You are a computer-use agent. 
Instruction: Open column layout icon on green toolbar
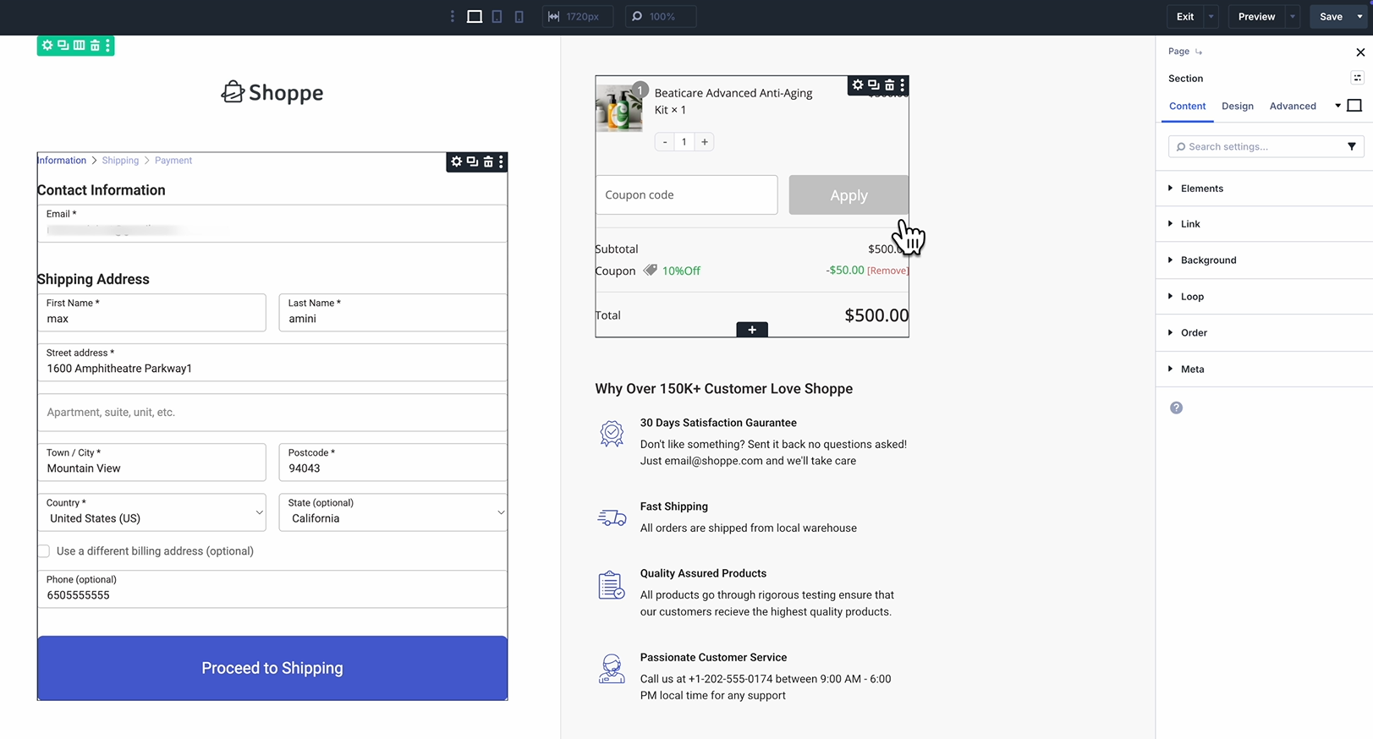[79, 46]
